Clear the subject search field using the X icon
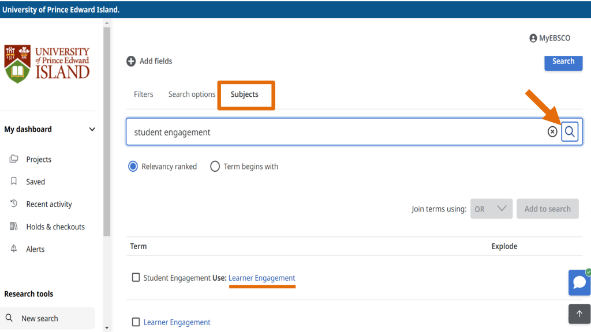Image resolution: width=591 pixels, height=332 pixels. (552, 131)
